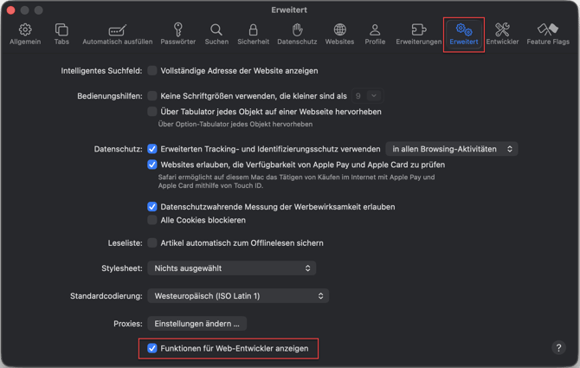580x368 pixels.
Task: Uncheck Datenschutzwahrende Messung der Werbewirksamkeit
Action: click(152, 207)
